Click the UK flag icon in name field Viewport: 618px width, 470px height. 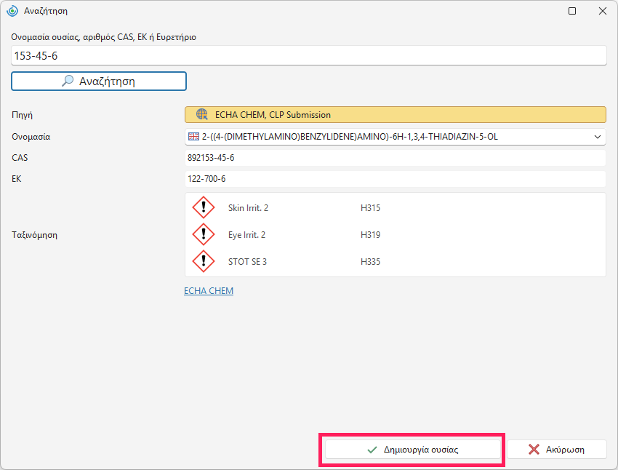point(193,137)
